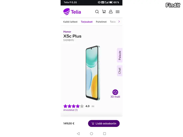Open the search magnifier icon

[97, 12]
